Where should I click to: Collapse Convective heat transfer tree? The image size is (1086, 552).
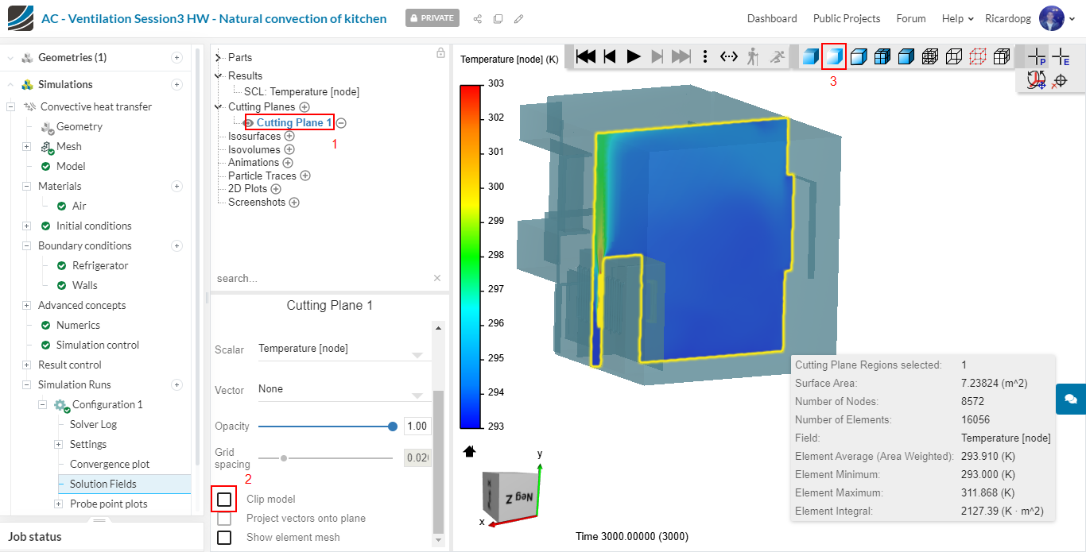[11, 107]
